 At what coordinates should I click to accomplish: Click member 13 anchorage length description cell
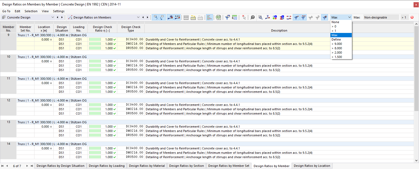pos(279,135)
